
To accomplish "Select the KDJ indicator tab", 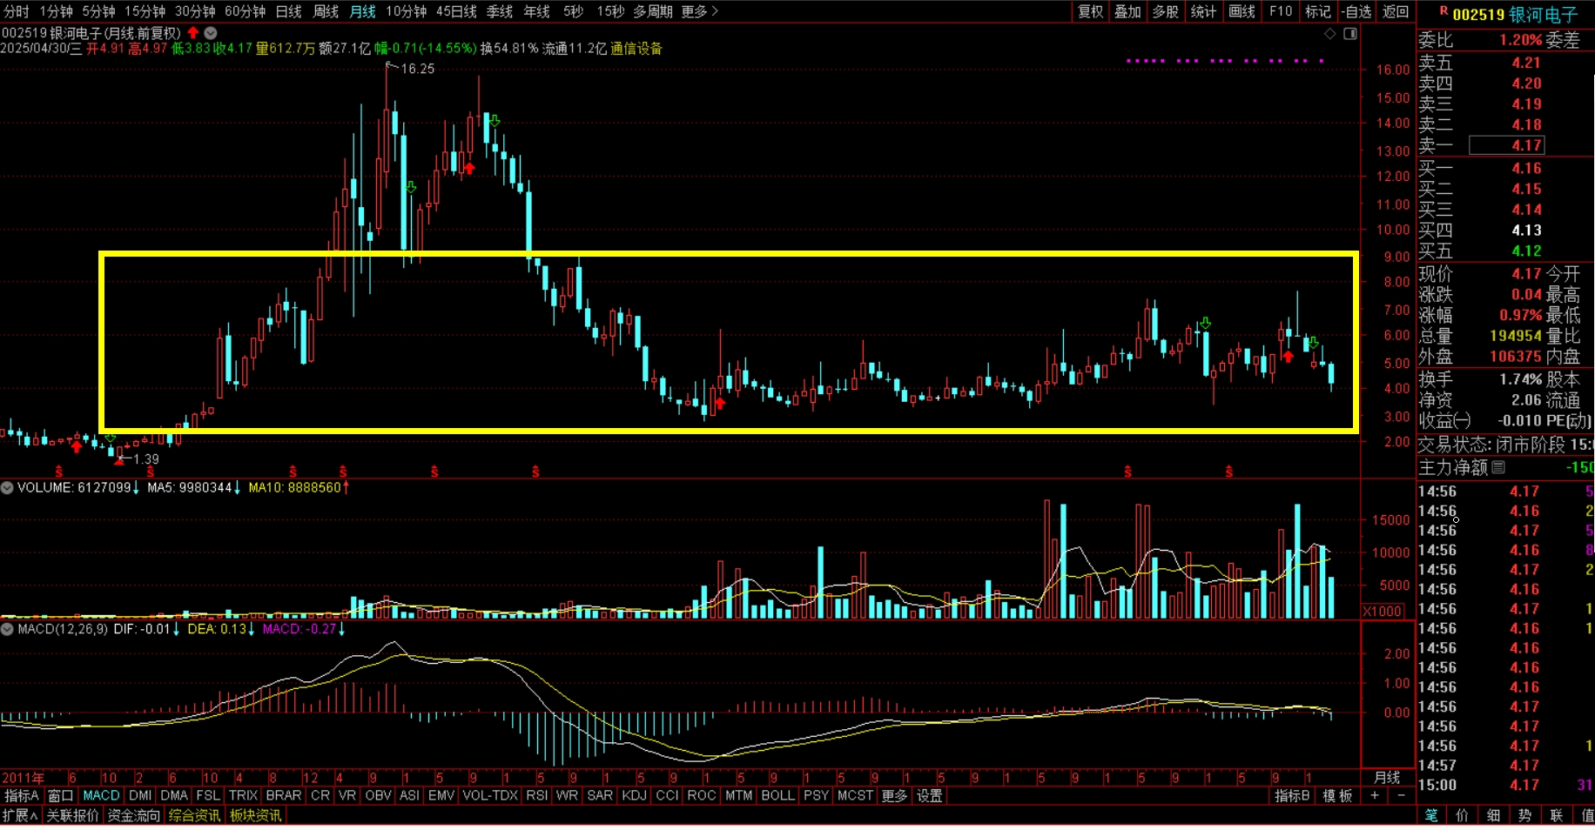I will [x=635, y=796].
